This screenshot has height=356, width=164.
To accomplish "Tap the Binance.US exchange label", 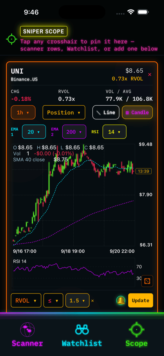I will [x=24, y=79].
